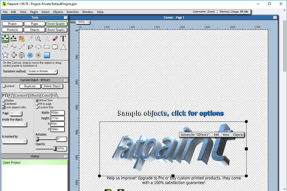This screenshot has width=287, height=191.
Task: Choose the ellipse shape tool
Action: coord(38,47)
